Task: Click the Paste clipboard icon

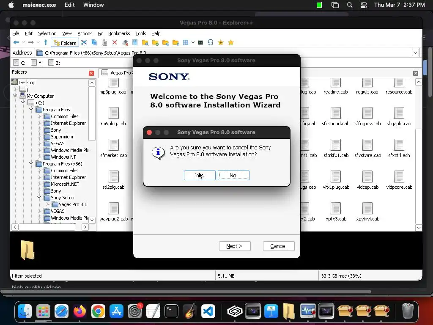Action: (104, 43)
